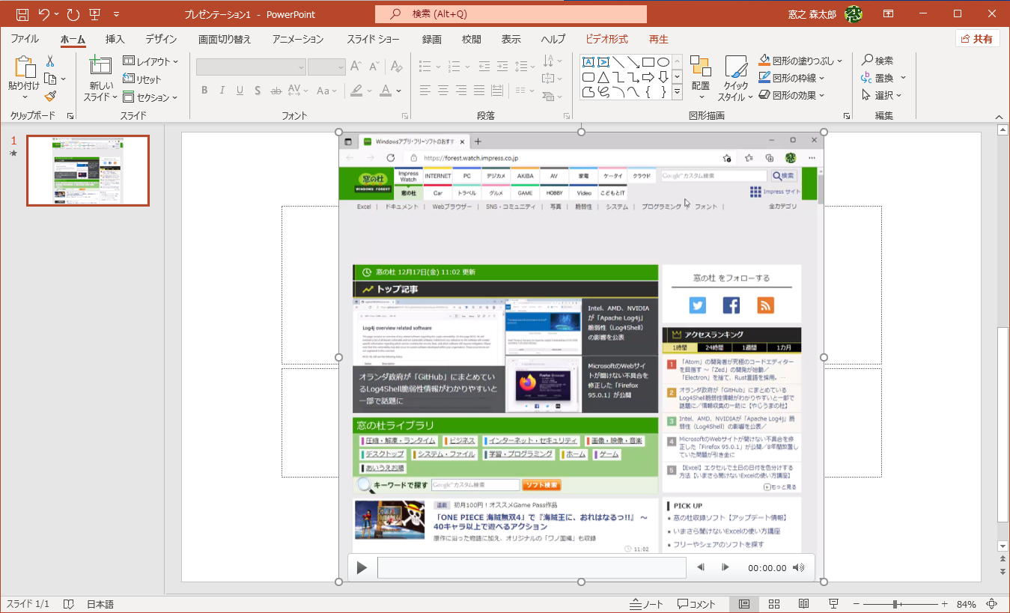Click the ribbon display options icon
1010x613 pixels.
[889, 14]
